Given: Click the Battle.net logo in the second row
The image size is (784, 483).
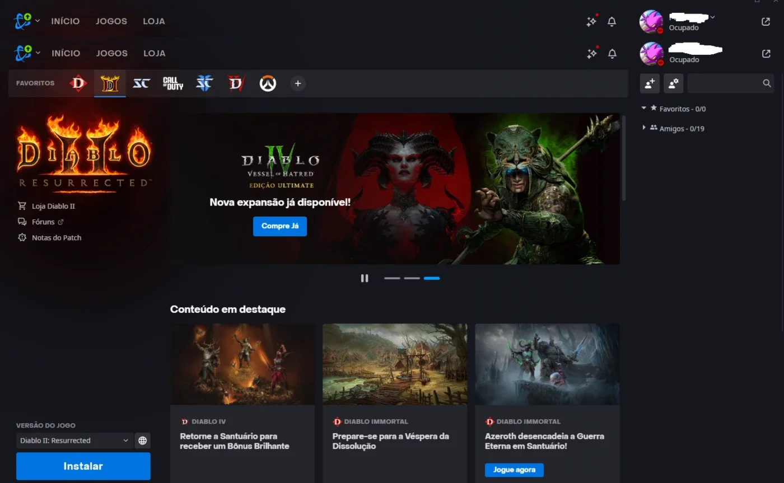Looking at the screenshot, I should [x=23, y=53].
